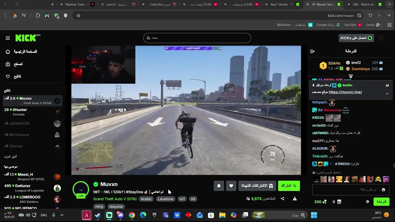The width and height of the screenshot is (395, 222).
Task: Open Steam from the taskbar
Action: [98, 215]
